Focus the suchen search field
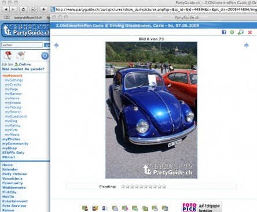This screenshot has width=257, height=212. pyautogui.click(x=22, y=45)
